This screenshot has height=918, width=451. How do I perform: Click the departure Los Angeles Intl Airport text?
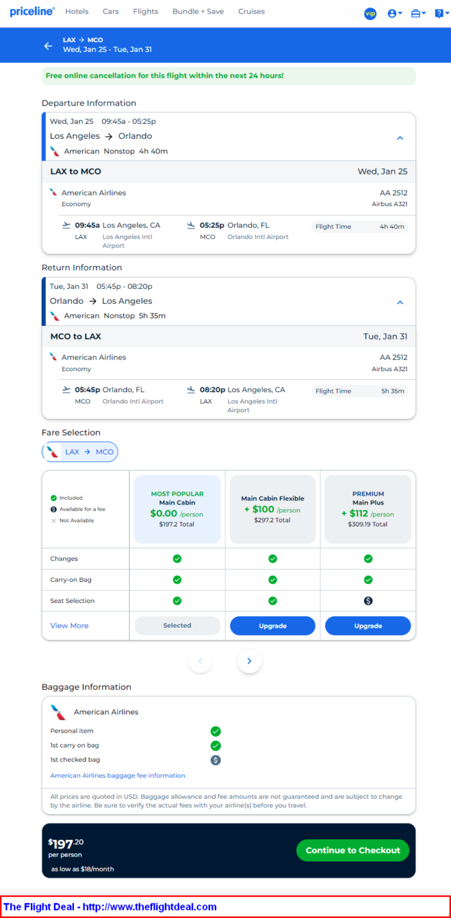tap(127, 241)
